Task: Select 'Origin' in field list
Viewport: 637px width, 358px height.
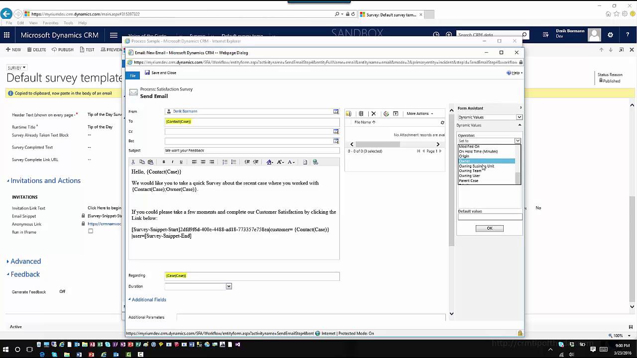Action: tap(464, 156)
